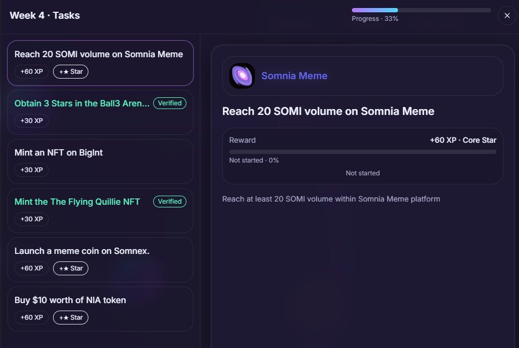Click '+60 XP · Core Star' reward text
The width and height of the screenshot is (519, 348).
point(463,140)
